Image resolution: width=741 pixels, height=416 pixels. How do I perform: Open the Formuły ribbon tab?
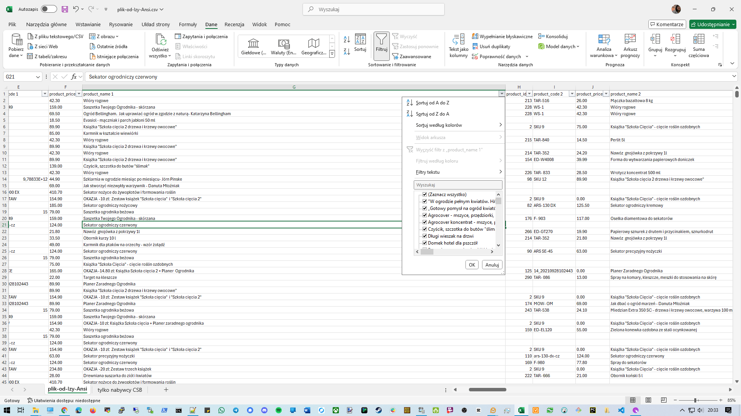click(188, 24)
